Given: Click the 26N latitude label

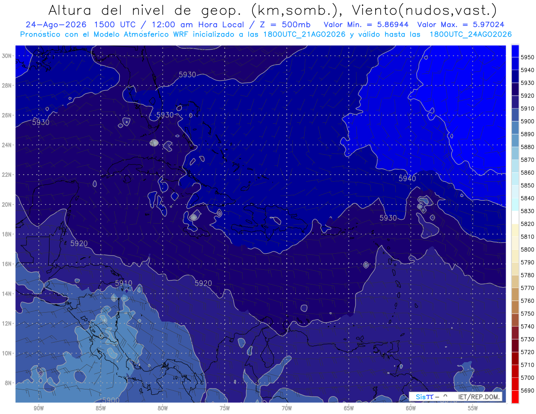Looking at the screenshot, I should click(7, 115).
